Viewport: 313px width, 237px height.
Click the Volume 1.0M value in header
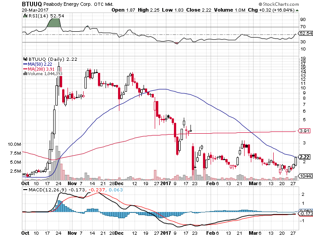coord(229,10)
